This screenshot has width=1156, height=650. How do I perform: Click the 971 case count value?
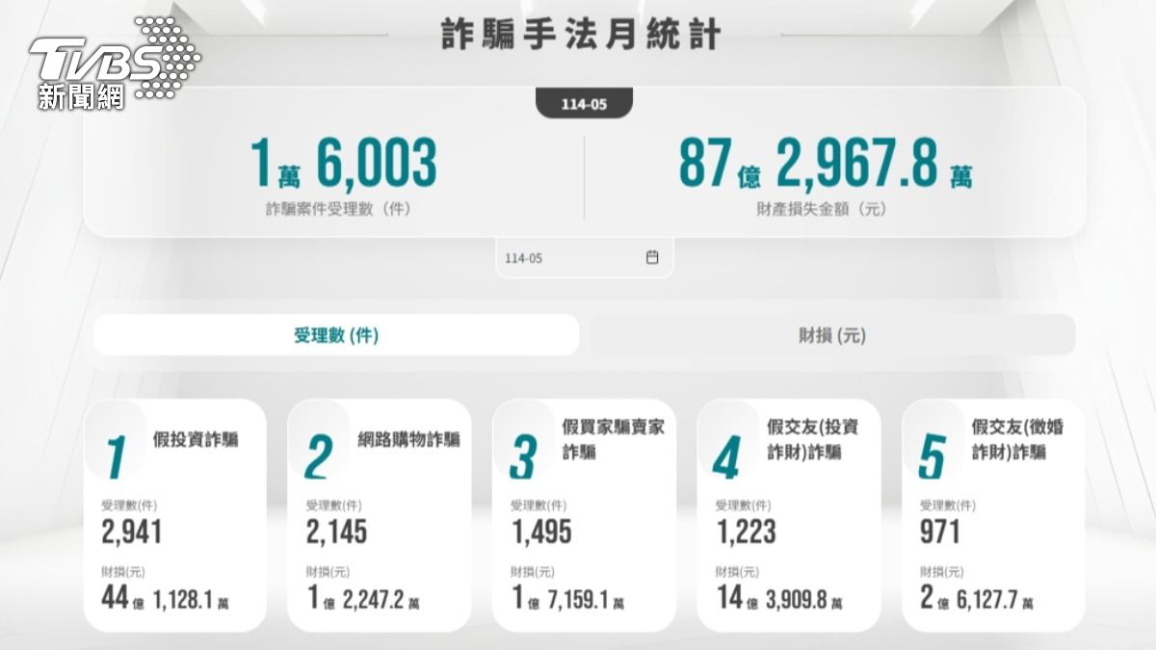(x=940, y=532)
